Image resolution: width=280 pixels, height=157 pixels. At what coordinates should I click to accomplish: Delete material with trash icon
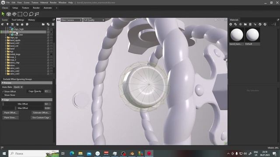coord(250,24)
